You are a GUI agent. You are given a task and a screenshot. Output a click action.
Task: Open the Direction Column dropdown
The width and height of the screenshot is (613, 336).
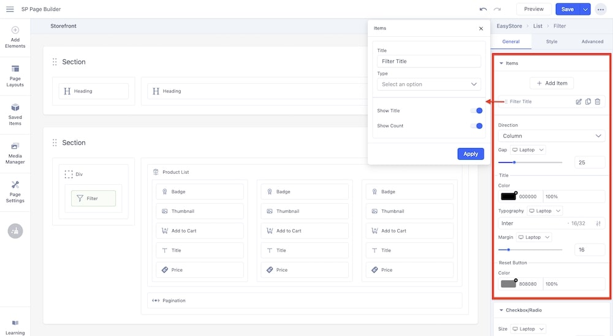[x=551, y=136]
